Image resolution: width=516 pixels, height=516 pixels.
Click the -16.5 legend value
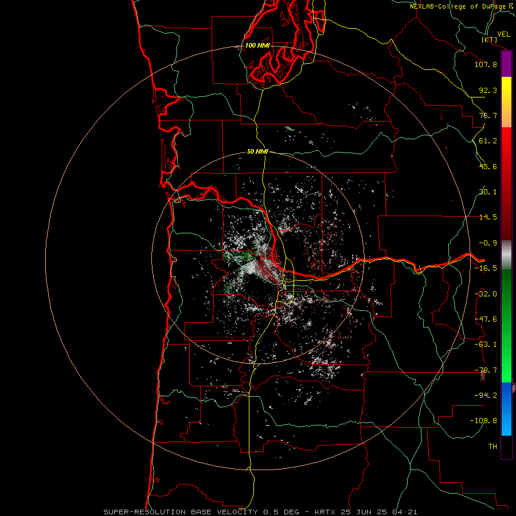pyautogui.click(x=486, y=268)
